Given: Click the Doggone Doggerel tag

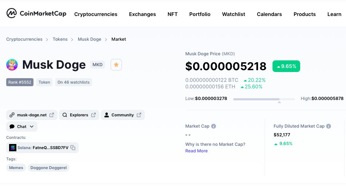Looking at the screenshot, I should click(x=48, y=168).
